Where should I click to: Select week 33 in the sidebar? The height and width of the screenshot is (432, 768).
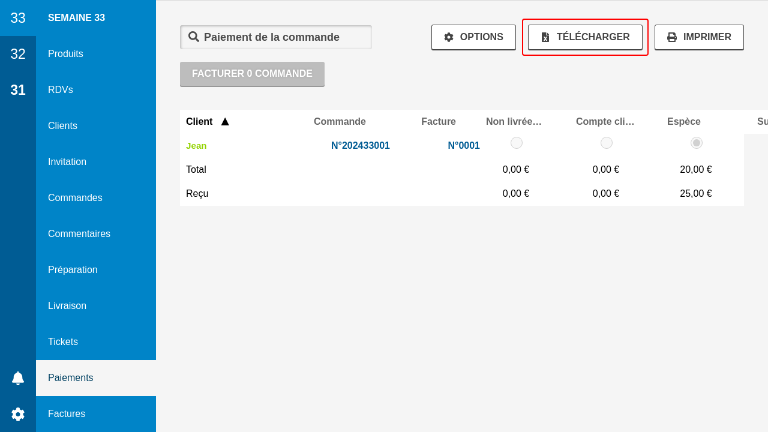18,18
